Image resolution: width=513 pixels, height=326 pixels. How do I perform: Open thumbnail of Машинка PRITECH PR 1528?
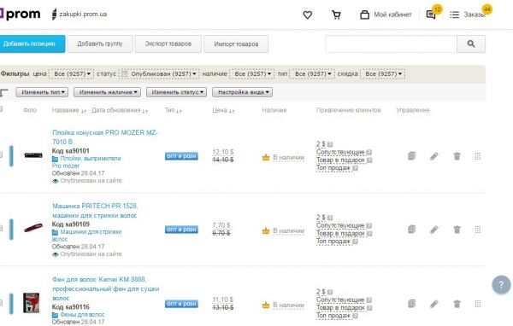pyautogui.click(x=33, y=228)
